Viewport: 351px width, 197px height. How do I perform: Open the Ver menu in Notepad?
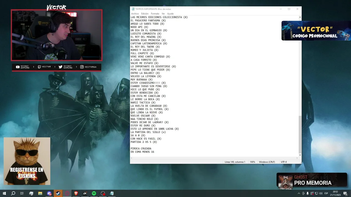[x=163, y=14]
